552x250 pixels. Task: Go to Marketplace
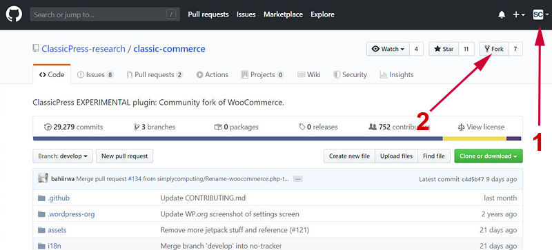(x=283, y=14)
